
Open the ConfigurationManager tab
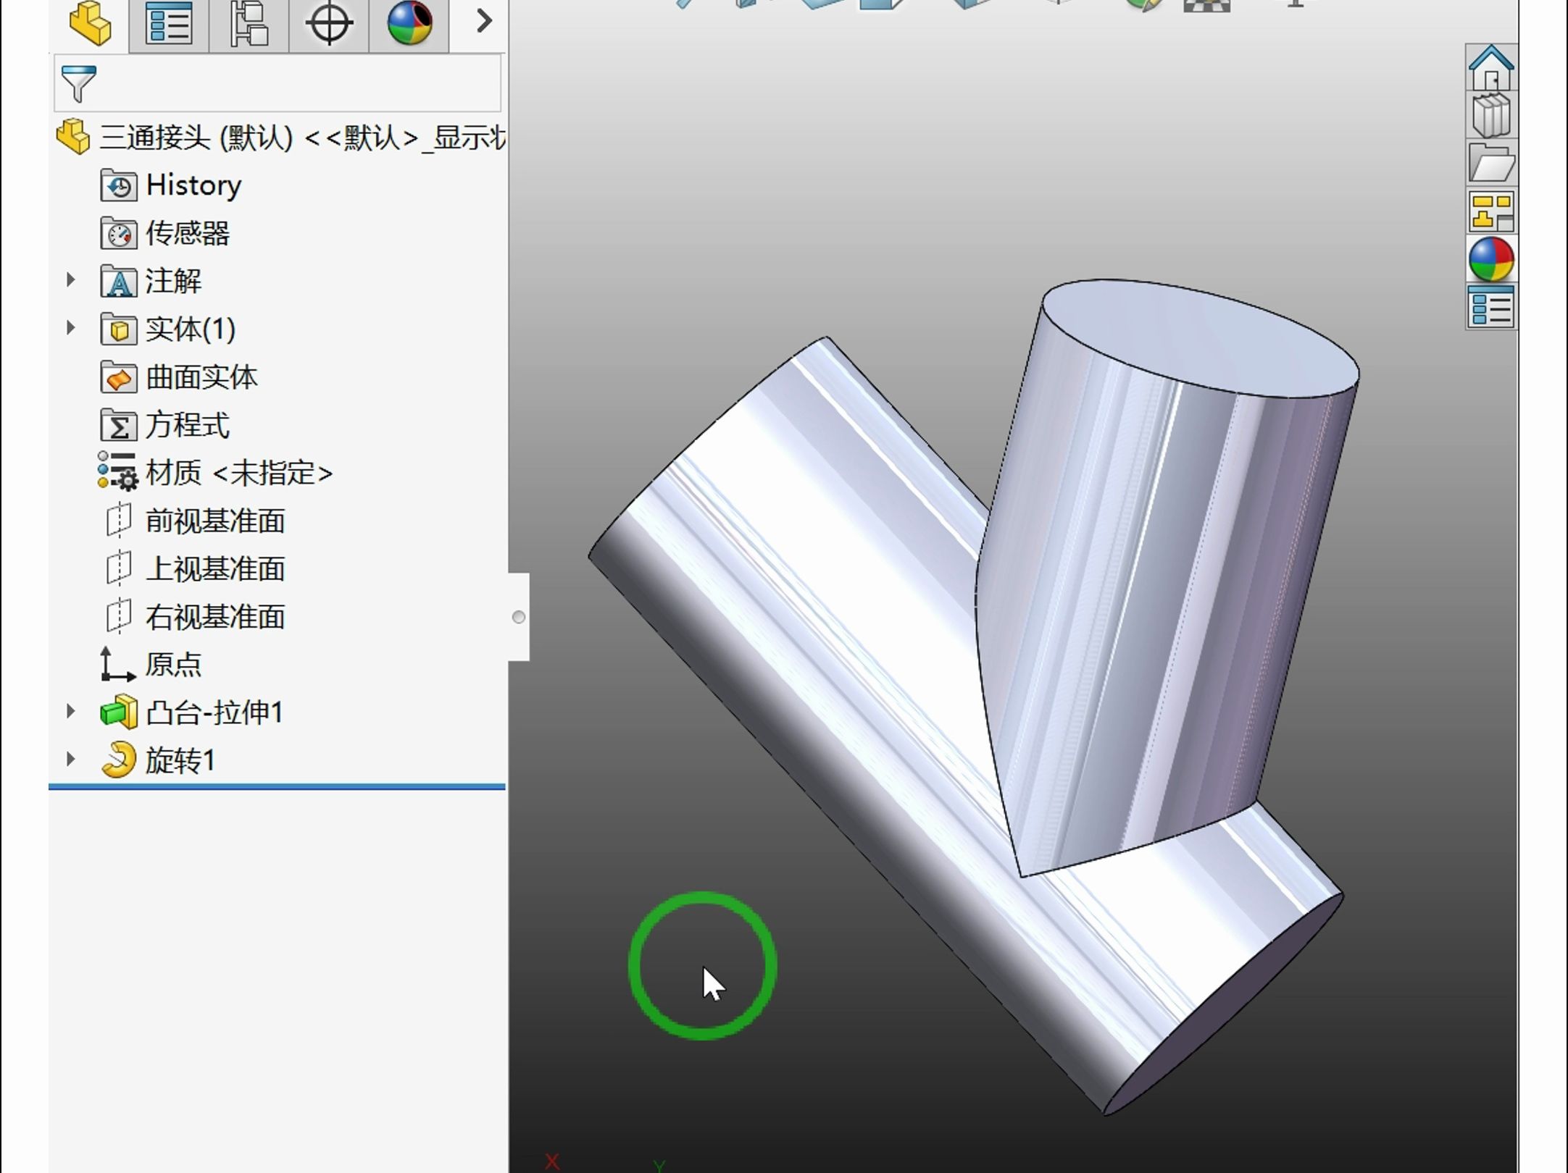click(x=249, y=23)
